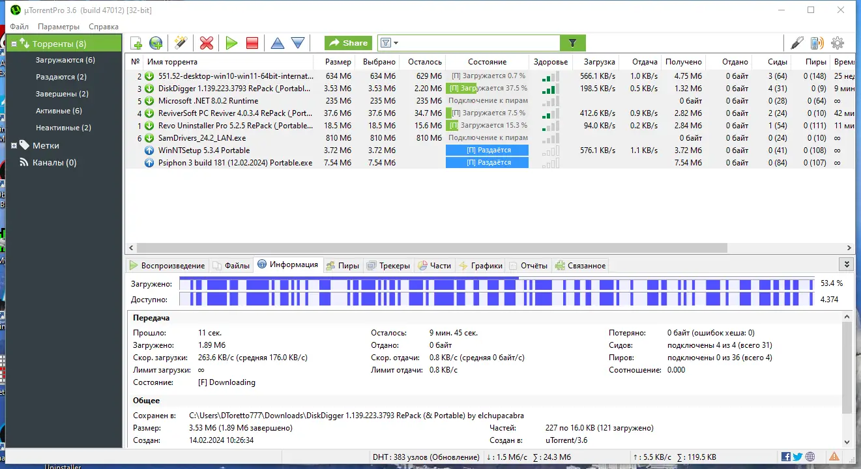Start the torrent with green play icon

(231, 43)
